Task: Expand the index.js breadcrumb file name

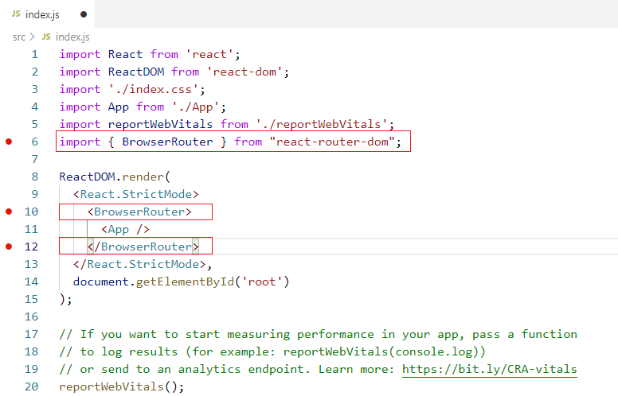Action: pos(72,37)
